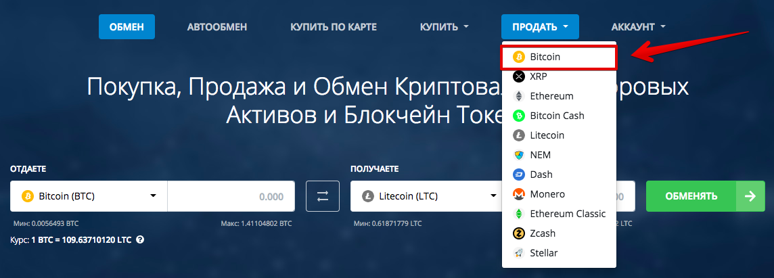The height and width of the screenshot is (278, 774).
Task: Open the Bitcoin (BTC) currency dropdown
Action: coord(89,196)
